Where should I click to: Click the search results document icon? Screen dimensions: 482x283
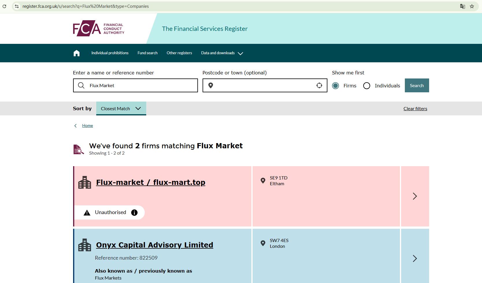(78, 149)
